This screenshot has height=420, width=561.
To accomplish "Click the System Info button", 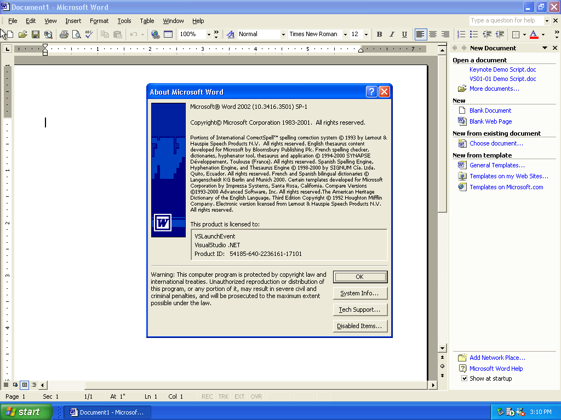I will [360, 293].
